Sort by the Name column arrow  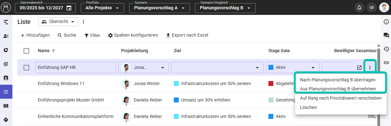pos(53,51)
